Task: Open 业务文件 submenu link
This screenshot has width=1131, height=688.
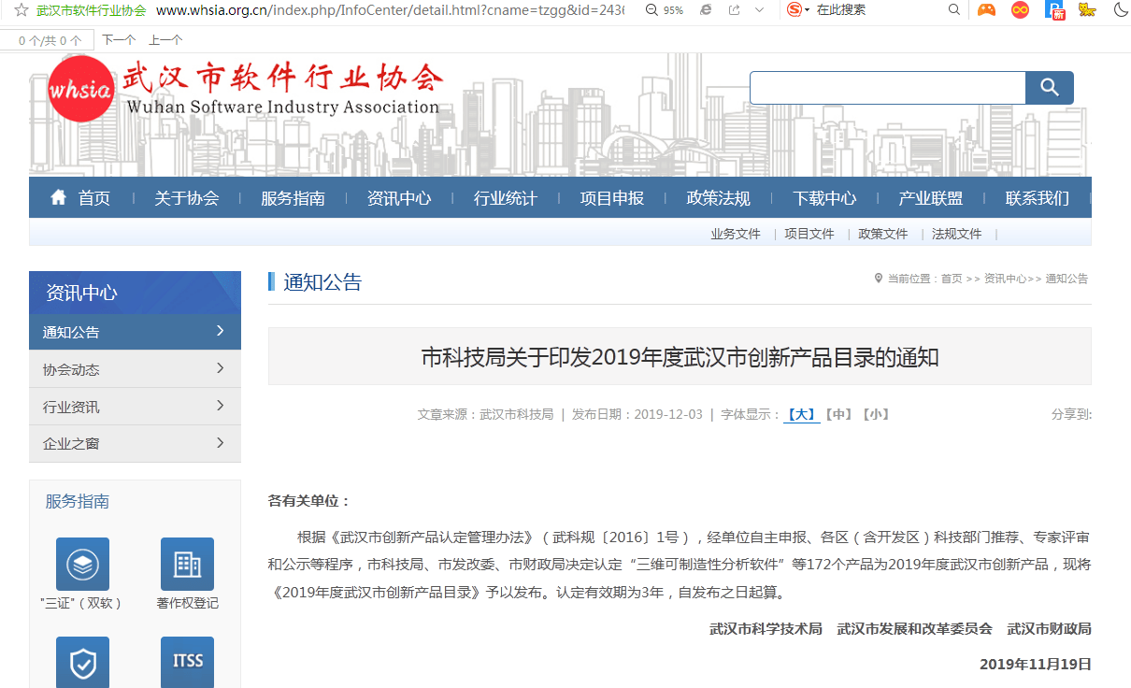Action: point(736,234)
